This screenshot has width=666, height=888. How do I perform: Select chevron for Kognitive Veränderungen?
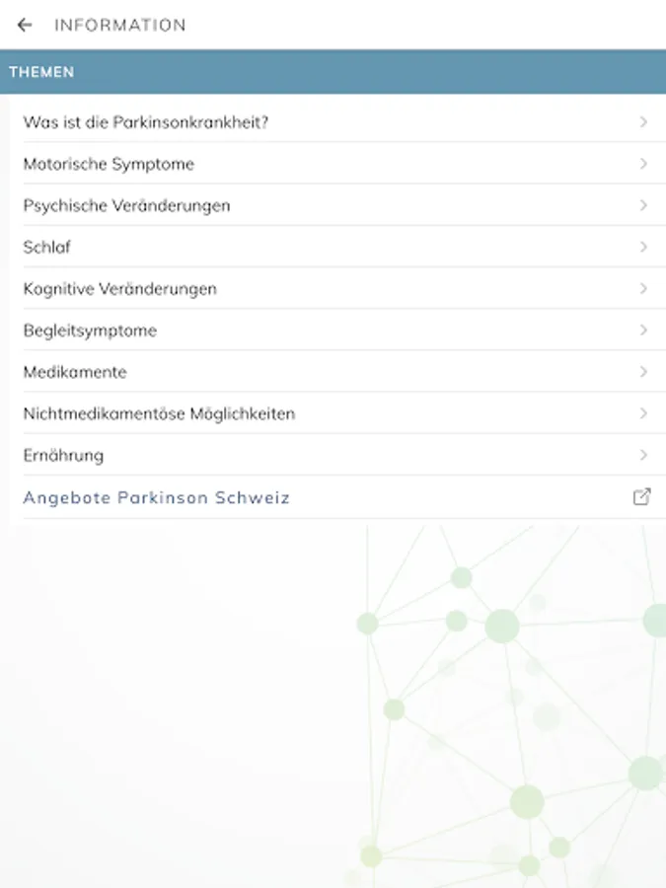point(643,288)
